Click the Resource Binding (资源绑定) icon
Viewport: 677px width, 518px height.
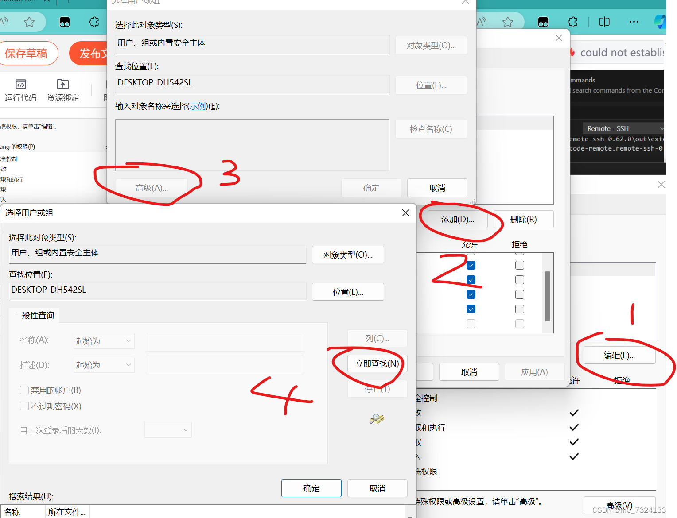tap(63, 84)
